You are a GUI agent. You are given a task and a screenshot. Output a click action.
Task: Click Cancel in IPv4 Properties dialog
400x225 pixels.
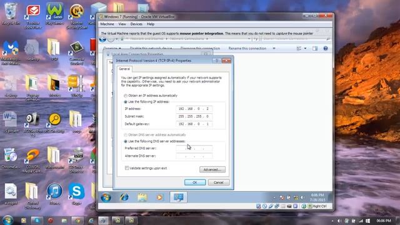tap(219, 182)
